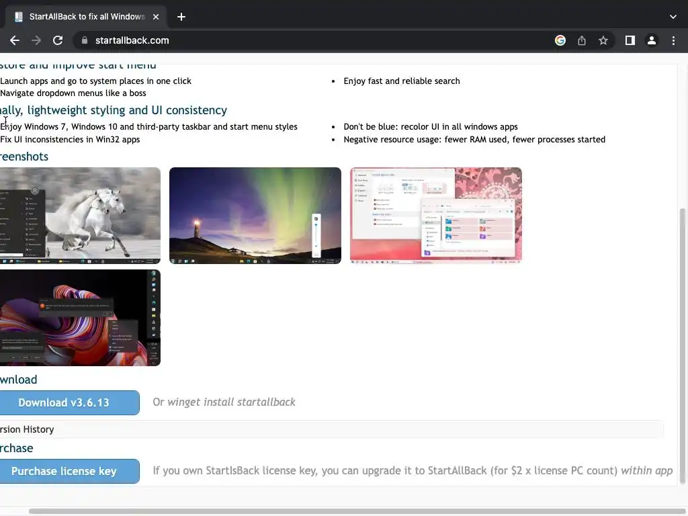The width and height of the screenshot is (688, 516).
Task: Open the pink themed screenshot
Action: (x=435, y=216)
